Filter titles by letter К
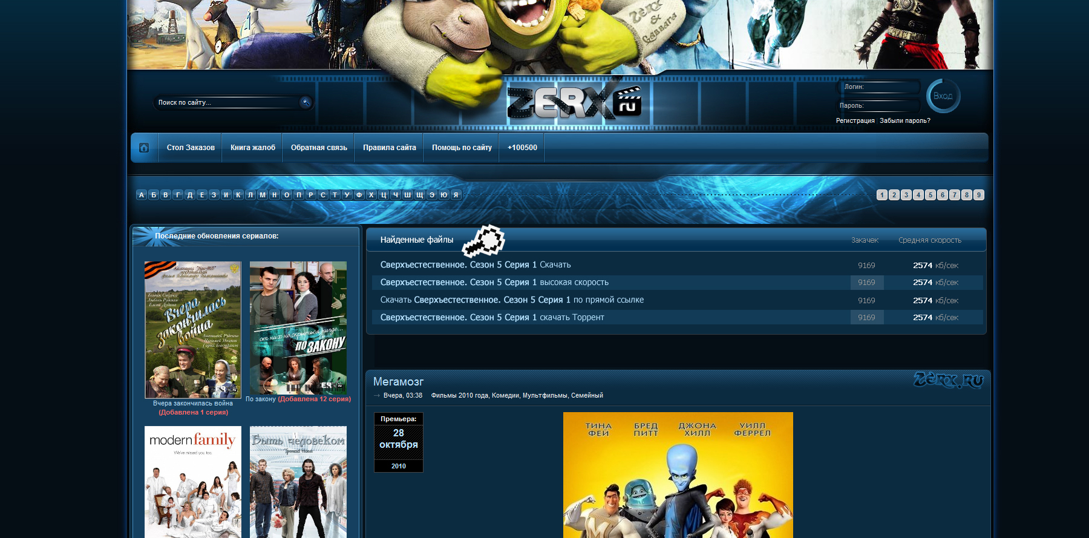Image resolution: width=1089 pixels, height=538 pixels. point(238,195)
